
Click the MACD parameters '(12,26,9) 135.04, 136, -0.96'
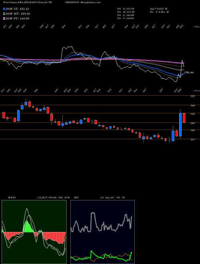coord(53,197)
